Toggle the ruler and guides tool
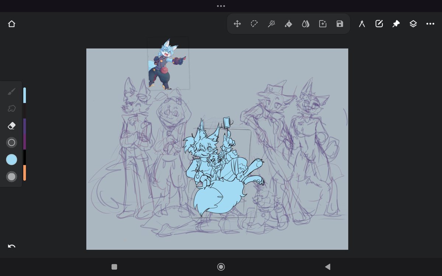Image resolution: width=442 pixels, height=276 pixels. coord(362,24)
